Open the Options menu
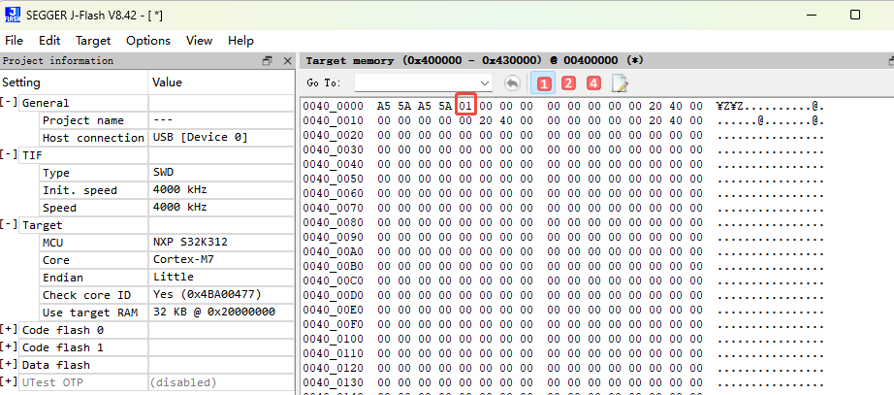894x395 pixels. pyautogui.click(x=148, y=41)
